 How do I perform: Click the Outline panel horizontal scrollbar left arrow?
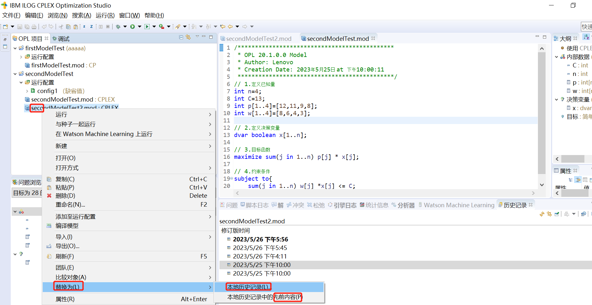(x=557, y=159)
